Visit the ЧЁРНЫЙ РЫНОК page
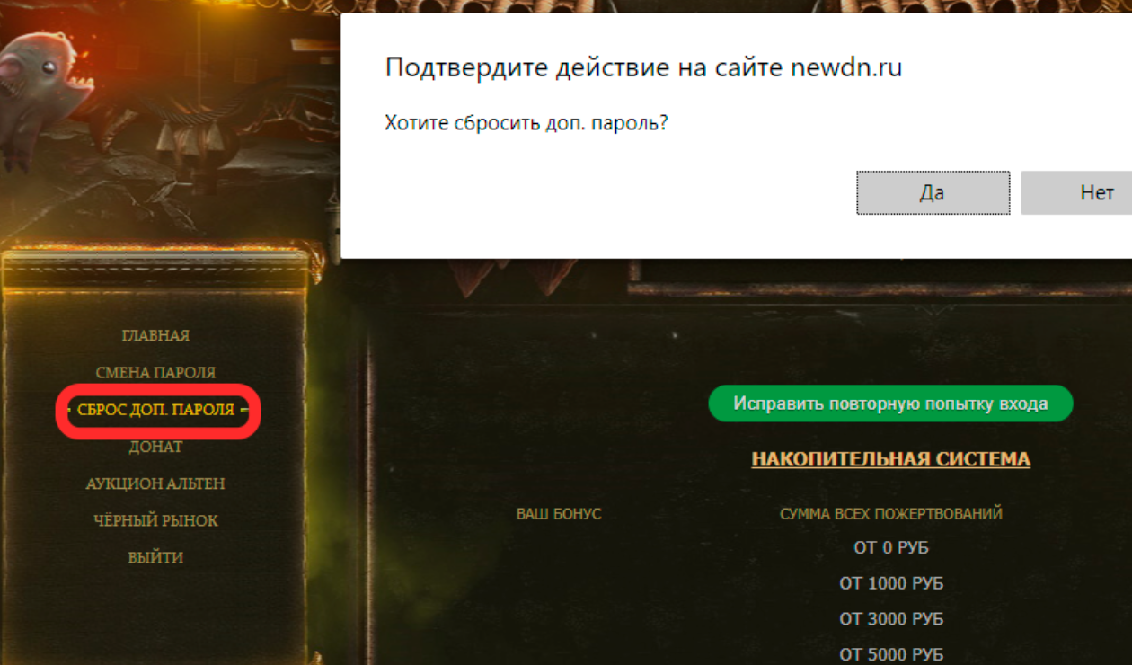The width and height of the screenshot is (1132, 665). click(x=155, y=520)
